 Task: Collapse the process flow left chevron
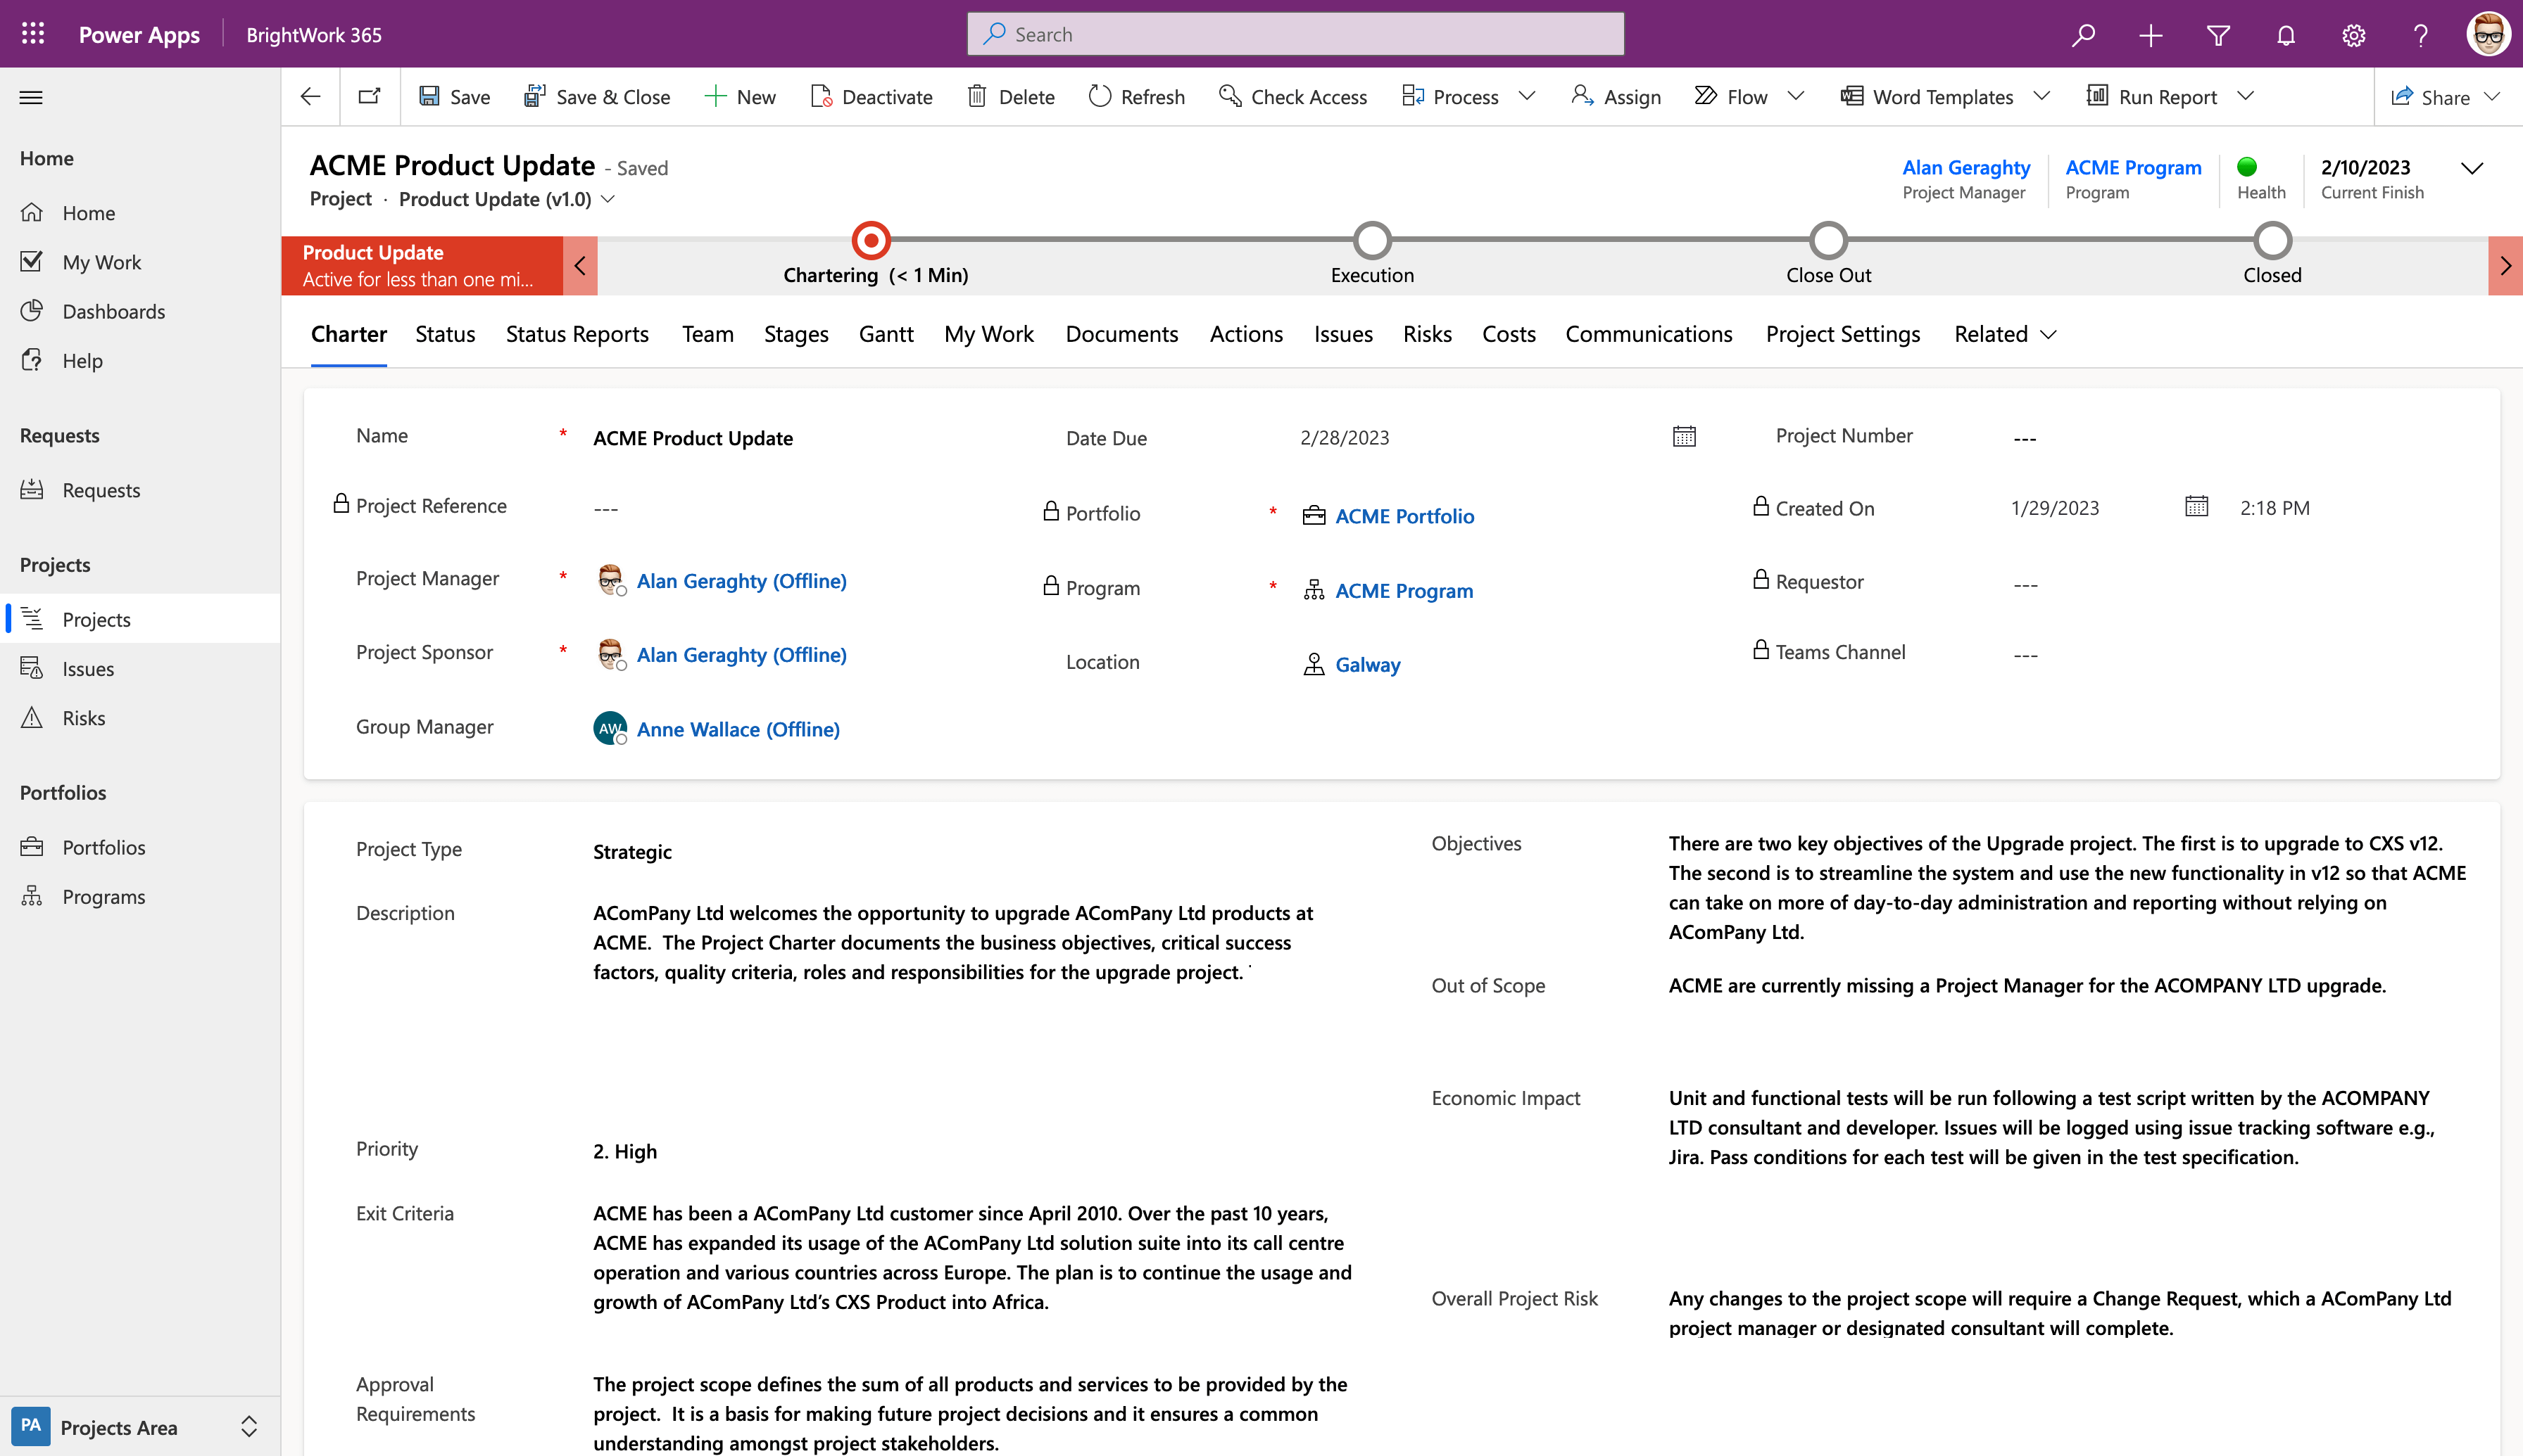point(581,265)
